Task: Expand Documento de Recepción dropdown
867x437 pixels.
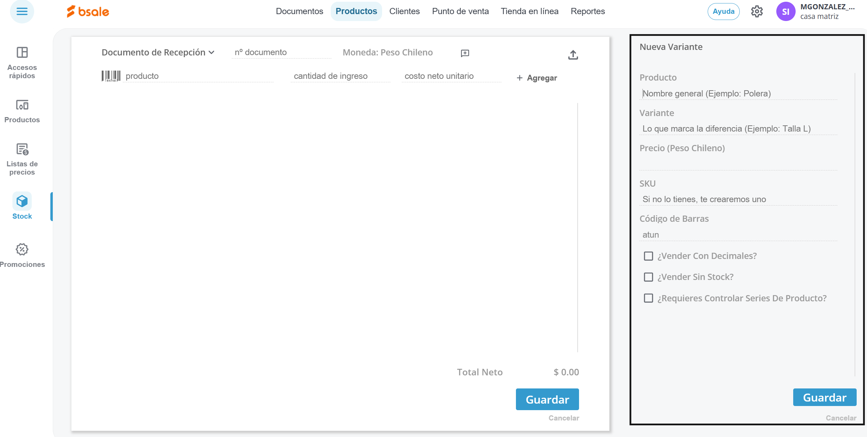Action: point(158,52)
